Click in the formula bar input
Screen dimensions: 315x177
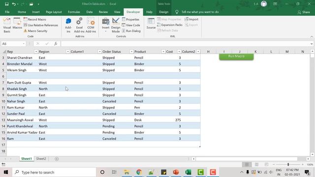tap(185, 44)
